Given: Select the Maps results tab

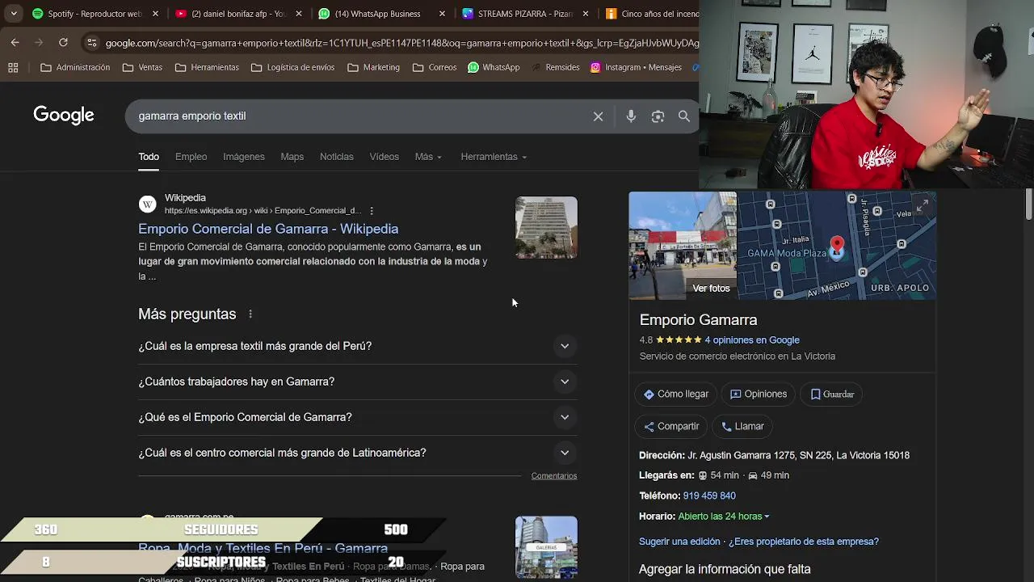Looking at the screenshot, I should 292,157.
